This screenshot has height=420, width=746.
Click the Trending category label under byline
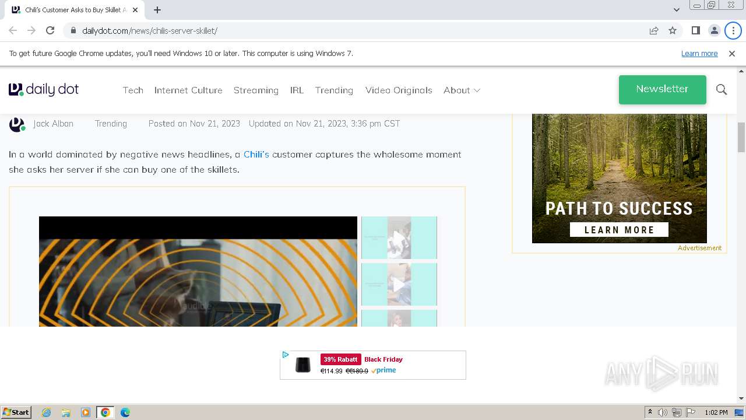(111, 124)
